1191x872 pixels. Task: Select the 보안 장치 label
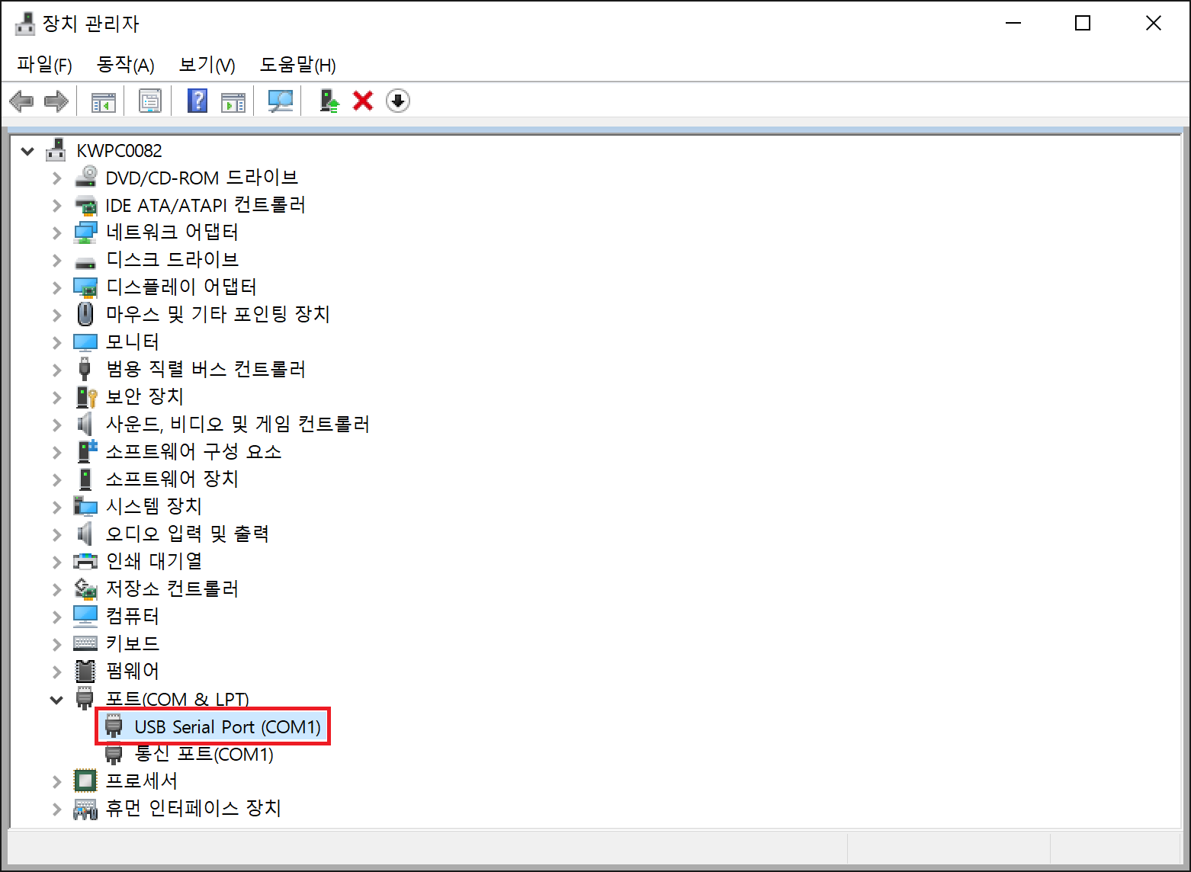pyautogui.click(x=145, y=396)
